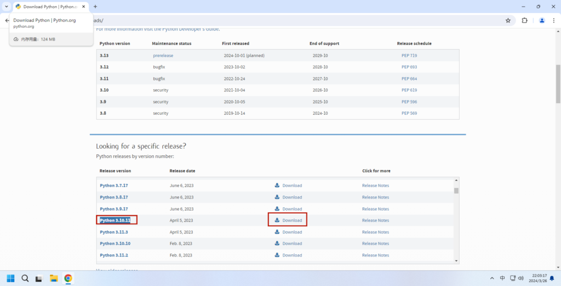The width and height of the screenshot is (561, 286).
Task: Close the Download Python tab
Action: 84,7
